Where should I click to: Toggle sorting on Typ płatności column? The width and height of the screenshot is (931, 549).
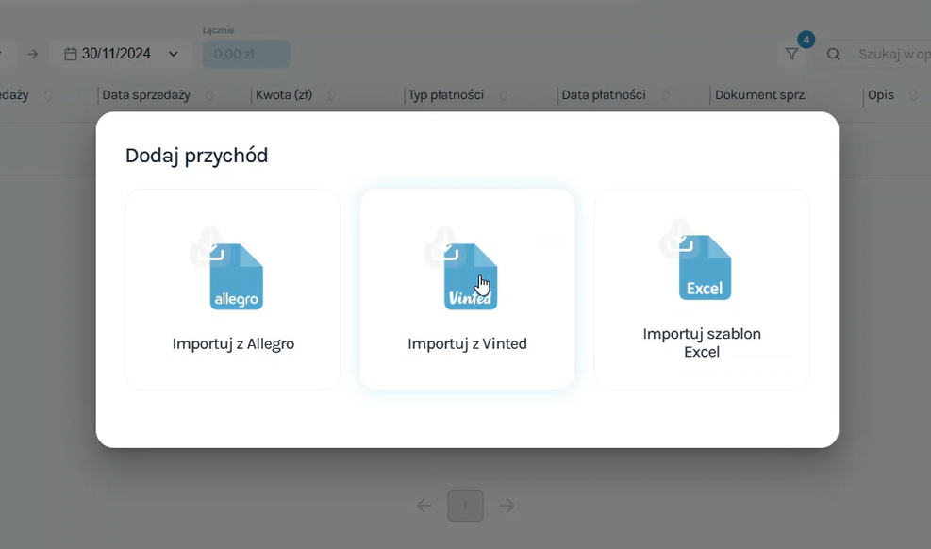pos(504,95)
